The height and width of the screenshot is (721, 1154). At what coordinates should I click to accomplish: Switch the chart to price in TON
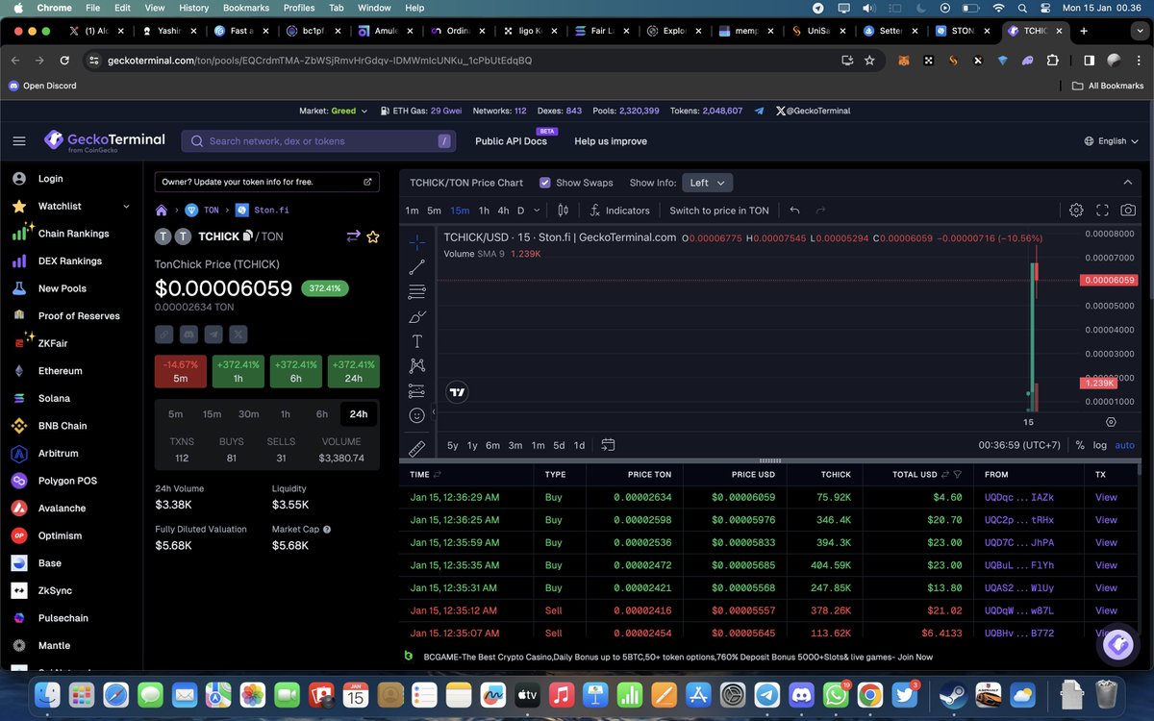pos(719,211)
